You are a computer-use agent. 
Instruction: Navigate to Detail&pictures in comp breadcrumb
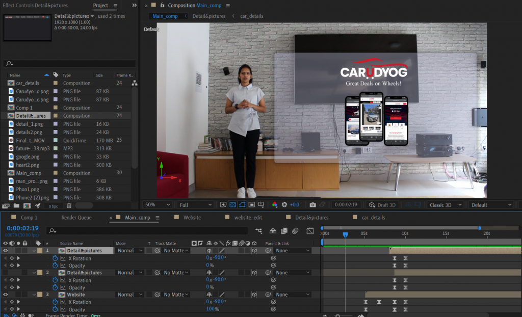click(x=208, y=16)
